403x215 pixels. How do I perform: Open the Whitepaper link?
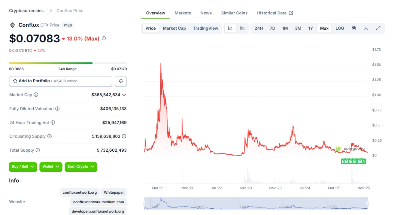[x=114, y=192]
